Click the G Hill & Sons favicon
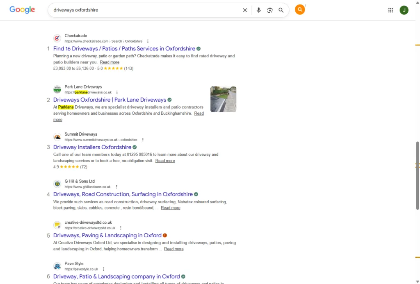This screenshot has width=420, height=284. click(57, 184)
